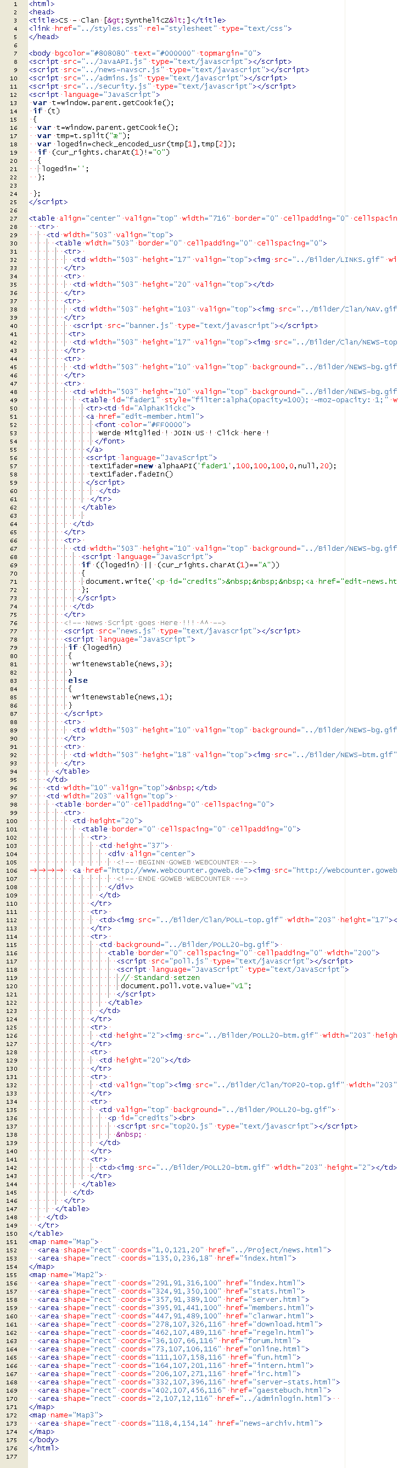Viewport: 398px width, 1468px height.
Task: Select the document.poll.vote.value line
Action: (x=186, y=987)
